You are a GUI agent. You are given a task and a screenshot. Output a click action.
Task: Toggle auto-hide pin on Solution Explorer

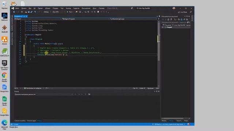pos(187,16)
